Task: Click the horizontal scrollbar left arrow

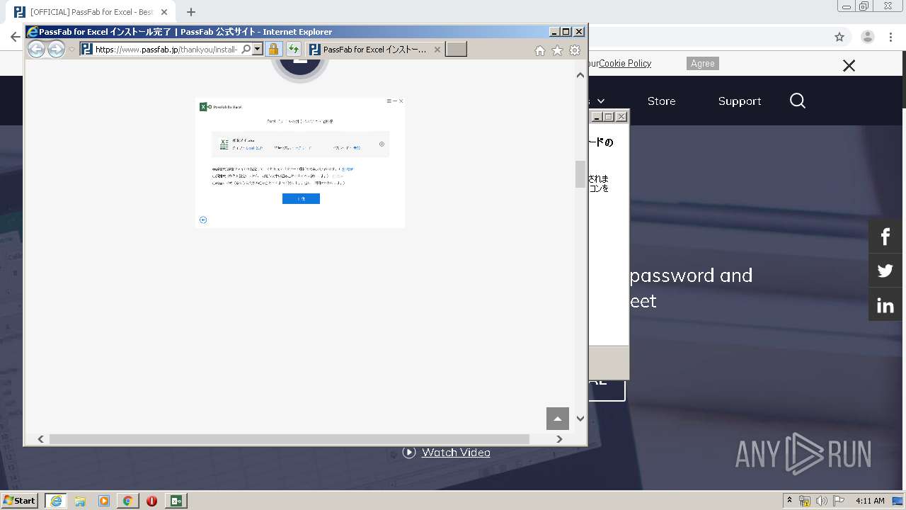Action: (41, 439)
